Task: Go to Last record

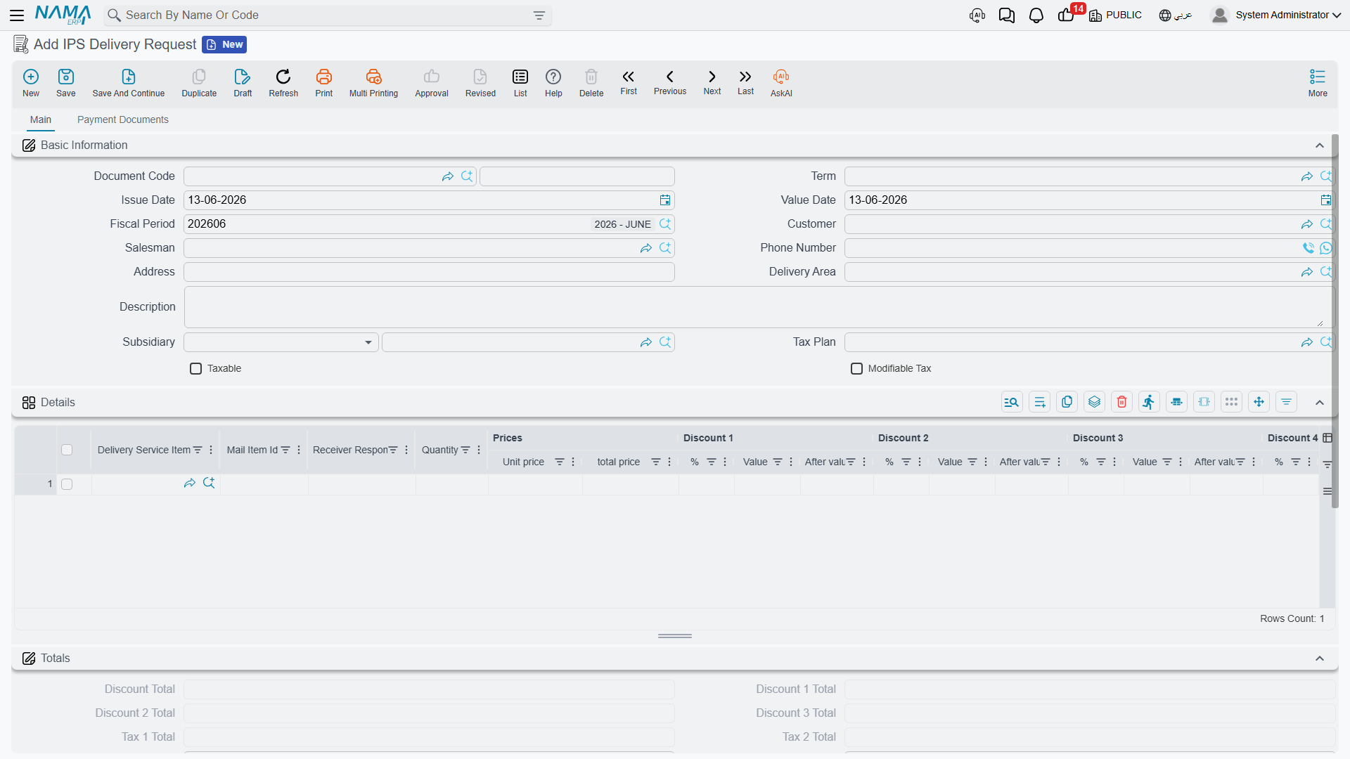Action: point(745,82)
